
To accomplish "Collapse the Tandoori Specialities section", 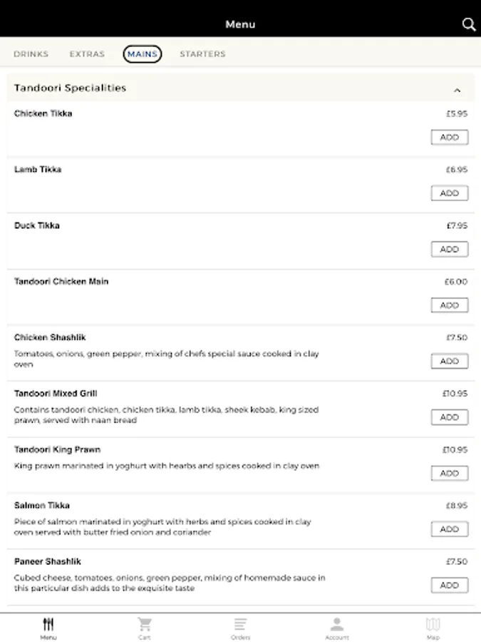I will 457,90.
